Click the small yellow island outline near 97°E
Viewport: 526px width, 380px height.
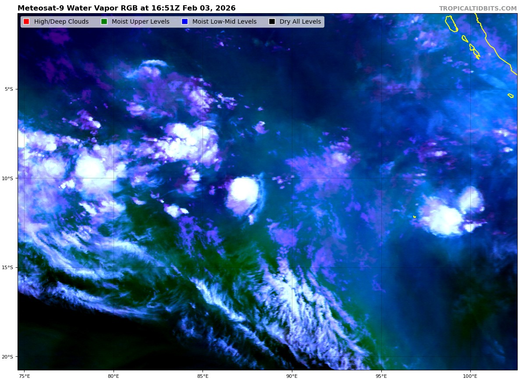click(x=414, y=217)
